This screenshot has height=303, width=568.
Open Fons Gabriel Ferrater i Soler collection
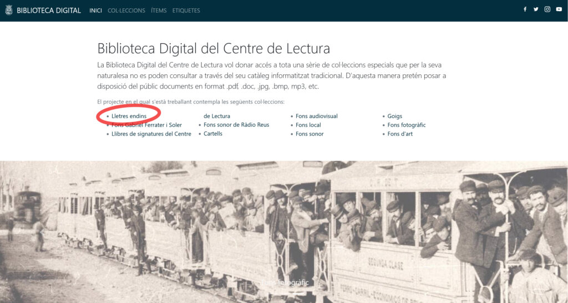(x=146, y=125)
